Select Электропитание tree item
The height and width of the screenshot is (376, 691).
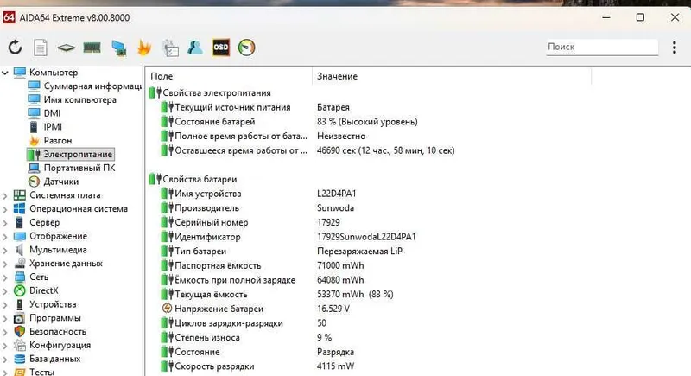[71, 154]
